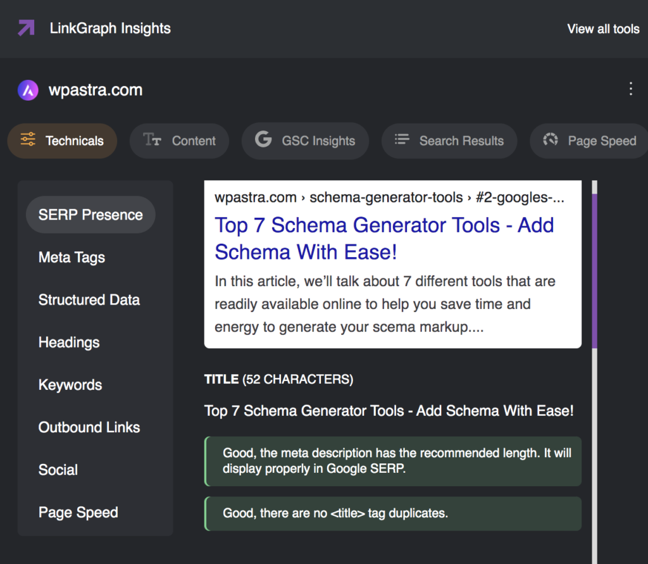Open the Structured Data section

[89, 299]
